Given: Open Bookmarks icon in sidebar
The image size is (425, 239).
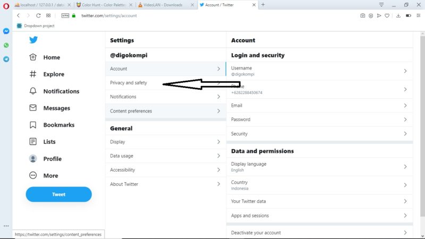Looking at the screenshot, I should click(x=33, y=125).
